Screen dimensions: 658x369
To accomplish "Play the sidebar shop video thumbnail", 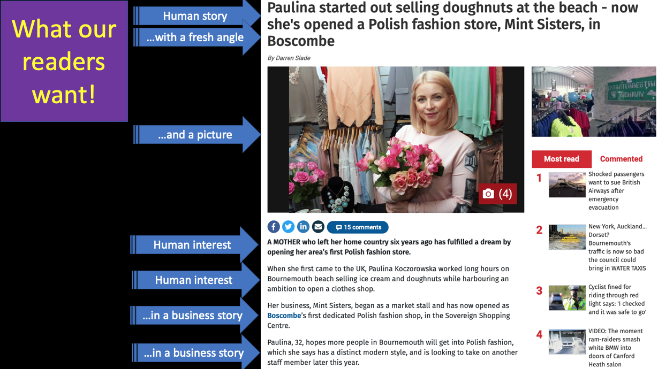I will click(x=594, y=102).
